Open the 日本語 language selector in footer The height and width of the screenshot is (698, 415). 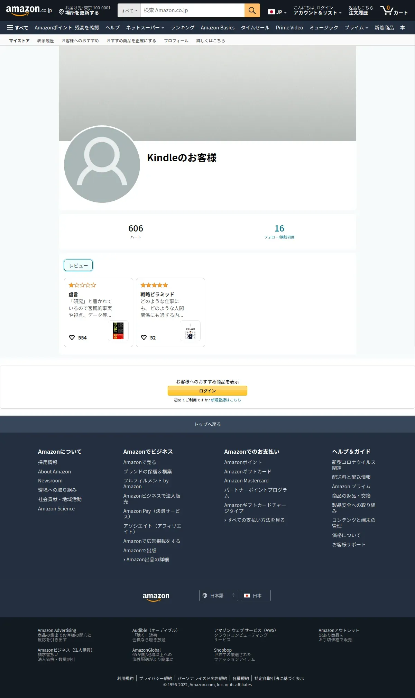pos(219,596)
